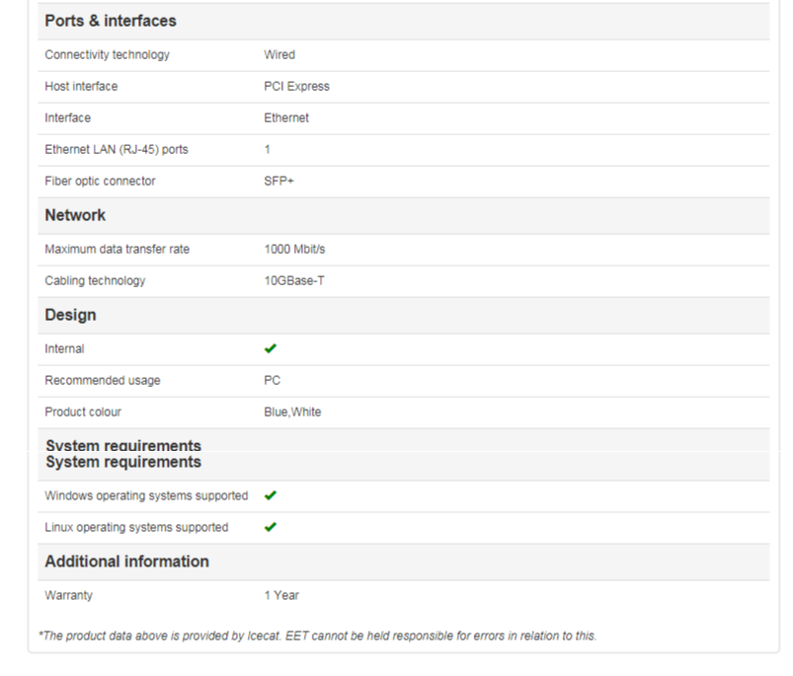Image resolution: width=793 pixels, height=676 pixels.
Task: Click the 1 Year warranty value
Action: [x=281, y=595]
